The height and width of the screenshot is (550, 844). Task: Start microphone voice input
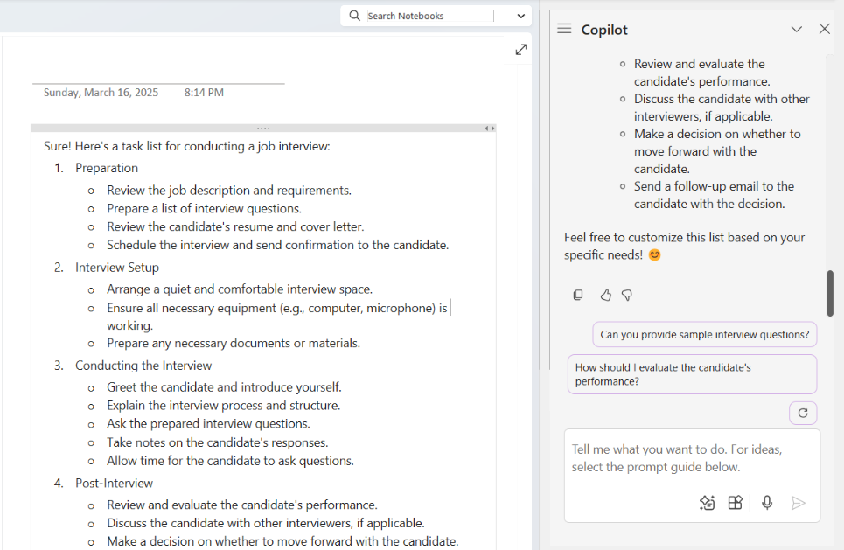[767, 503]
